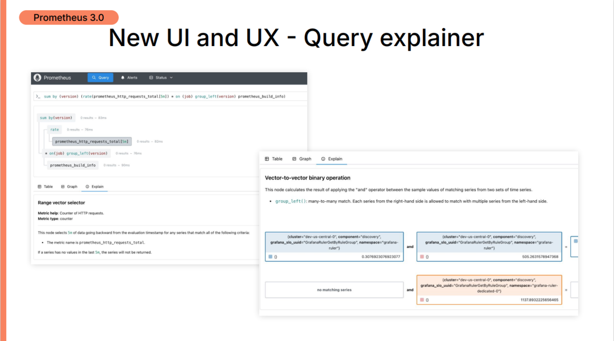Select the on(job) group_left(version) node
The image size is (614, 341).
77,153
